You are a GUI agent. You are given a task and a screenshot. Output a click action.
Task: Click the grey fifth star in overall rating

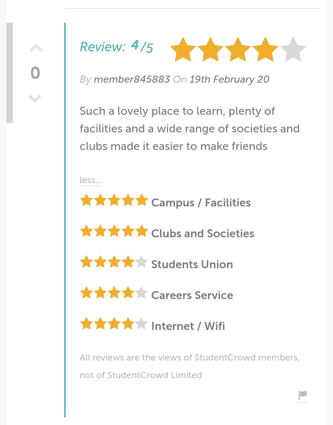point(293,50)
